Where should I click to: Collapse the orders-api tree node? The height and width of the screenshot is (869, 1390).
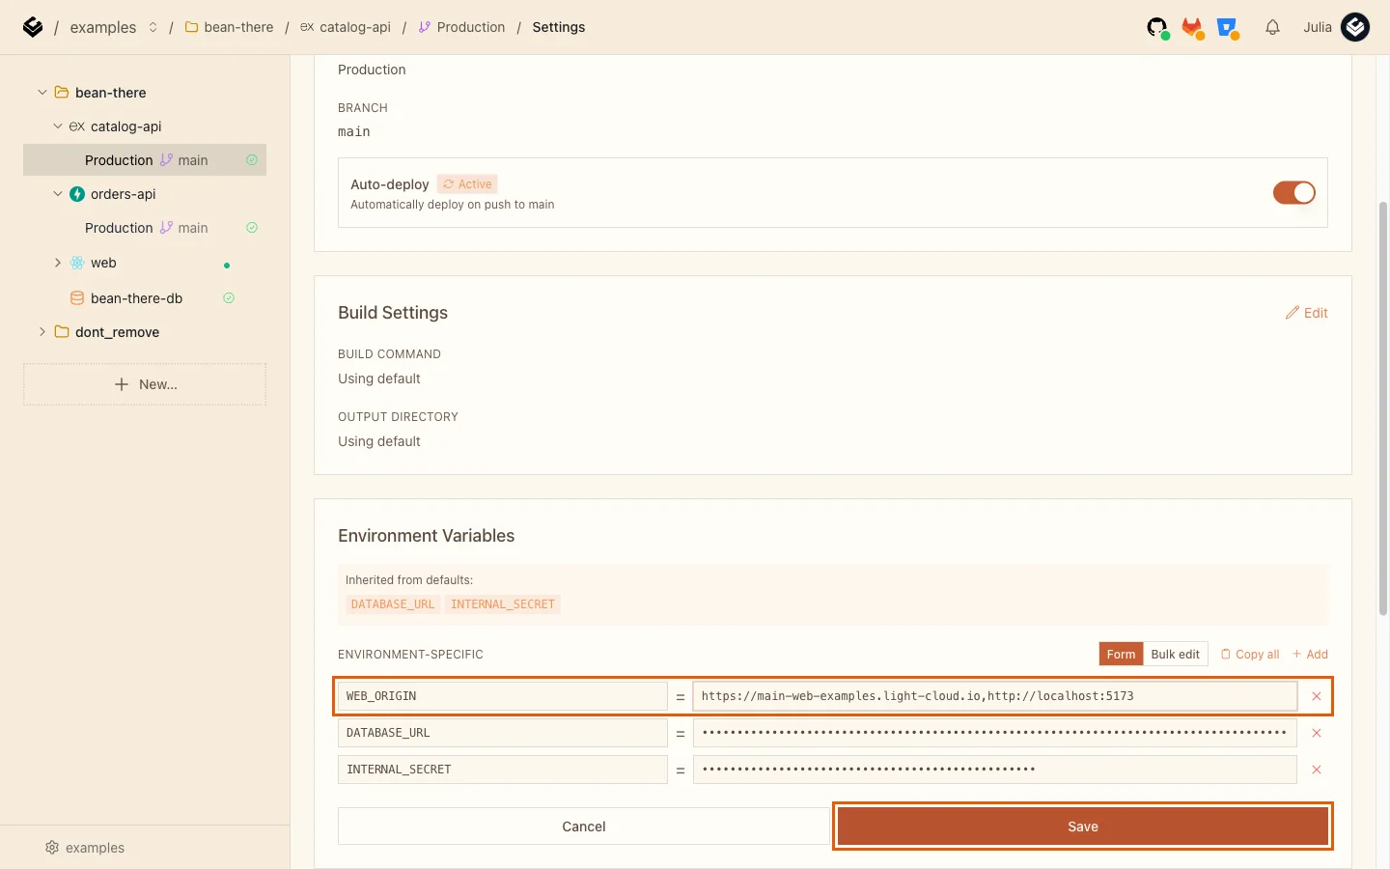point(57,194)
